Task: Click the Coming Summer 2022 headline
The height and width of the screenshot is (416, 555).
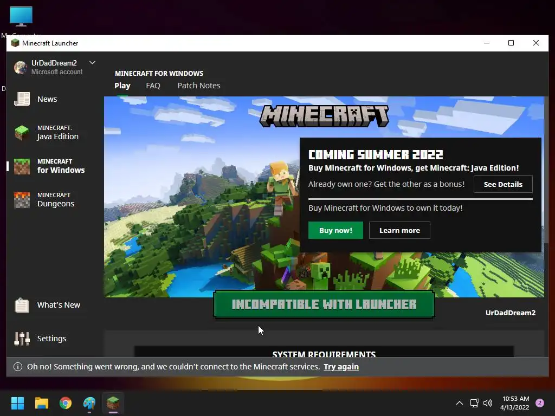Action: [376, 154]
